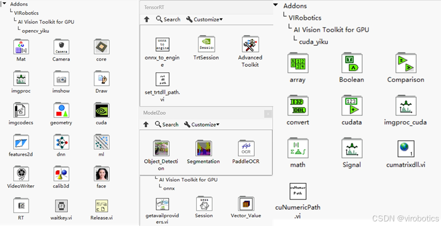Go up one level in TensorRT palette
441x226 pixels.
[146, 19]
